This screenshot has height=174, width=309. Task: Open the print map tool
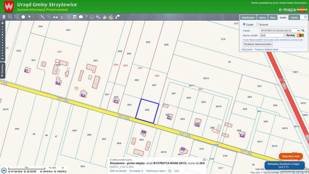(x=55, y=17)
